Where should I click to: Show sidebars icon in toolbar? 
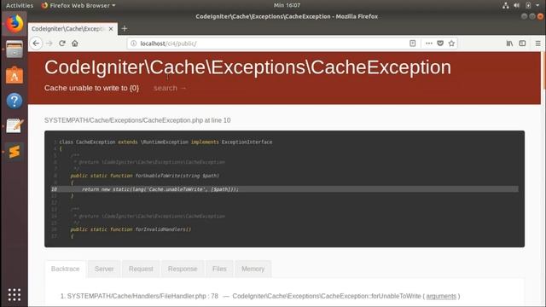tap(522, 43)
